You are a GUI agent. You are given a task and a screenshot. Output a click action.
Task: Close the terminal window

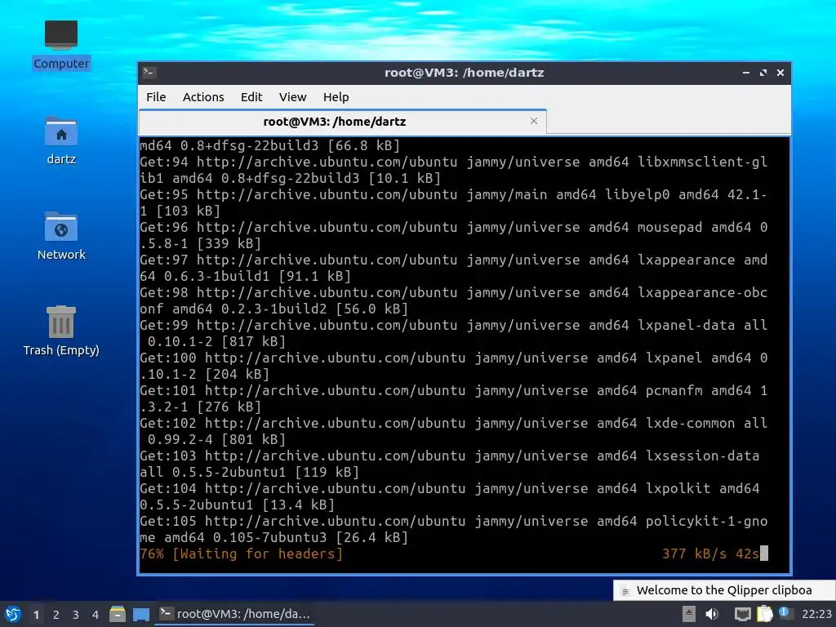(780, 73)
